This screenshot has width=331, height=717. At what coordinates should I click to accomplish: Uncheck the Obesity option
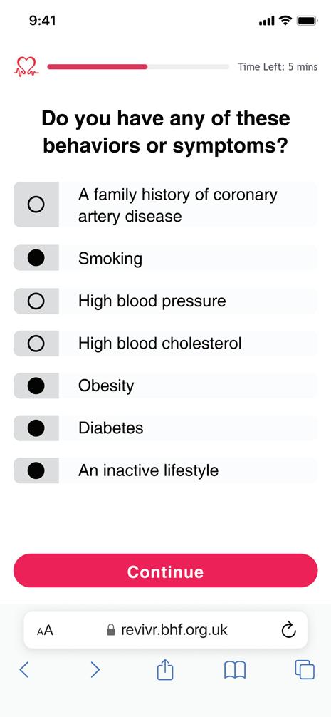pos(165,386)
